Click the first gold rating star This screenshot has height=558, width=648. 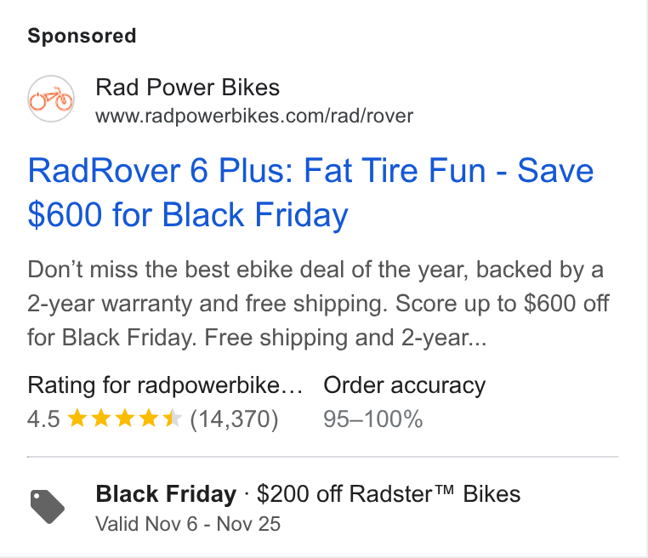click(x=77, y=418)
